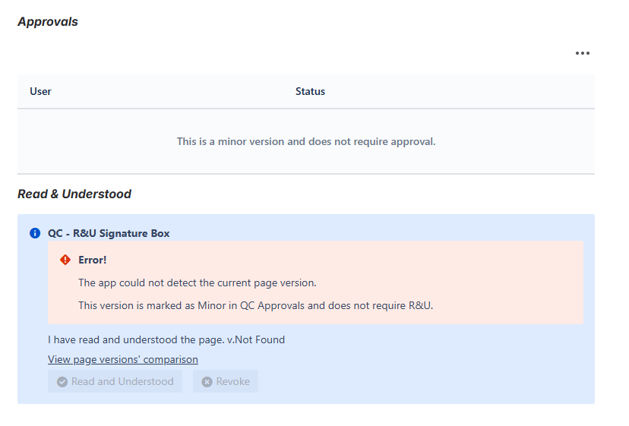629x426 pixels.
Task: Click the Read and Understood button
Action: pos(115,381)
